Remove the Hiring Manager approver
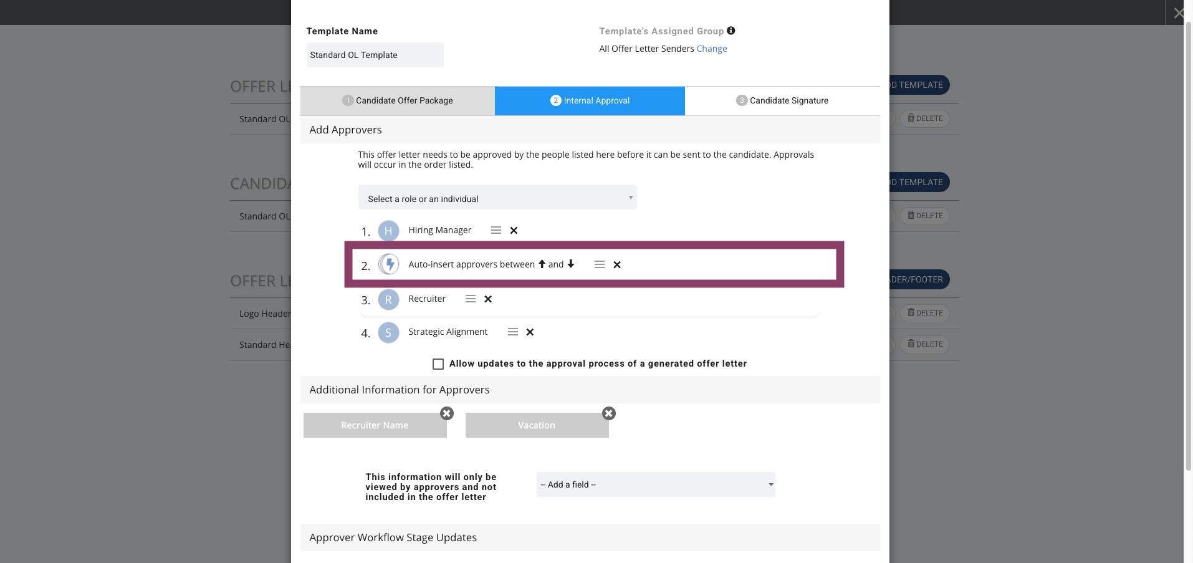The height and width of the screenshot is (563, 1193). pyautogui.click(x=514, y=231)
